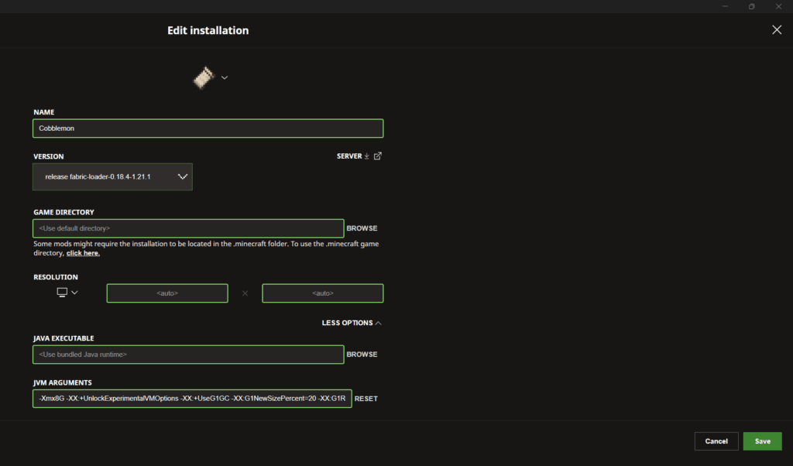Click the Name field containing Cobblemon

(208, 128)
